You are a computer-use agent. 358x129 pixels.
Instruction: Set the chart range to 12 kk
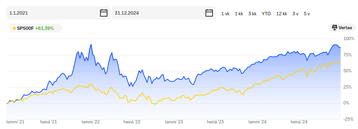[x=282, y=14]
